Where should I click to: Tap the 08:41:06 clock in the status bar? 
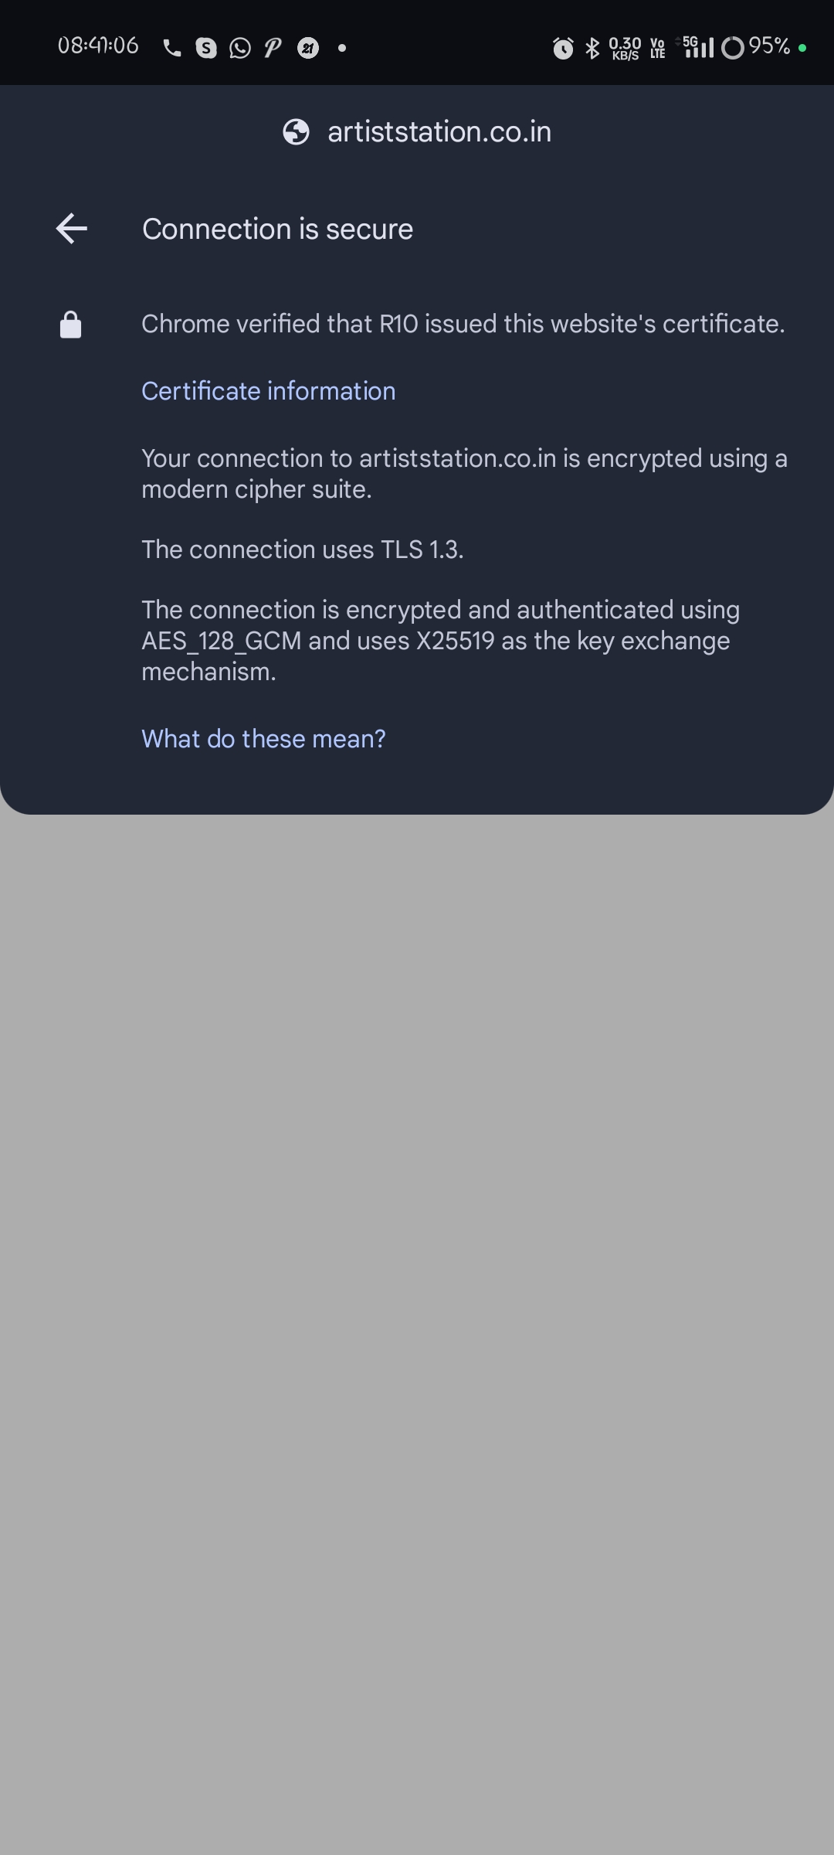(98, 46)
